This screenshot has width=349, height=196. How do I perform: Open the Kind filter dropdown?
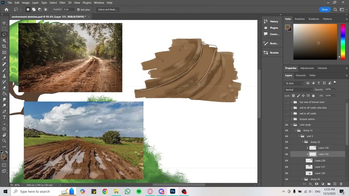coord(294,83)
